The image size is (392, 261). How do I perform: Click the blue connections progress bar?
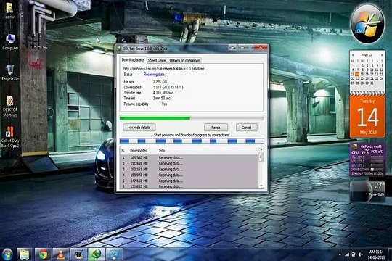[x=192, y=141]
